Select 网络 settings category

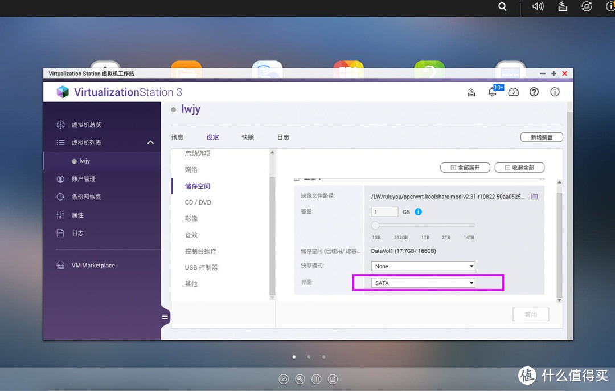(191, 170)
